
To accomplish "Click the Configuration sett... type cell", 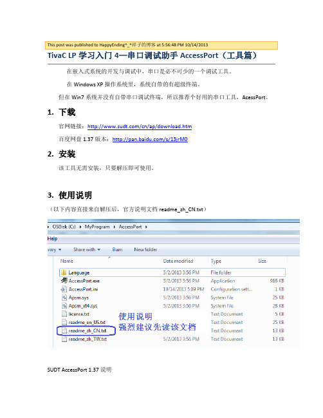I will 232,289.
